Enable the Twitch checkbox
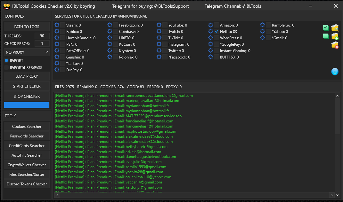343x202 pixels. (165, 31)
